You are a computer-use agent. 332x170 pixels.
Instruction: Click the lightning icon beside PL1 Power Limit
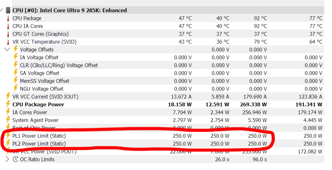point(8,135)
